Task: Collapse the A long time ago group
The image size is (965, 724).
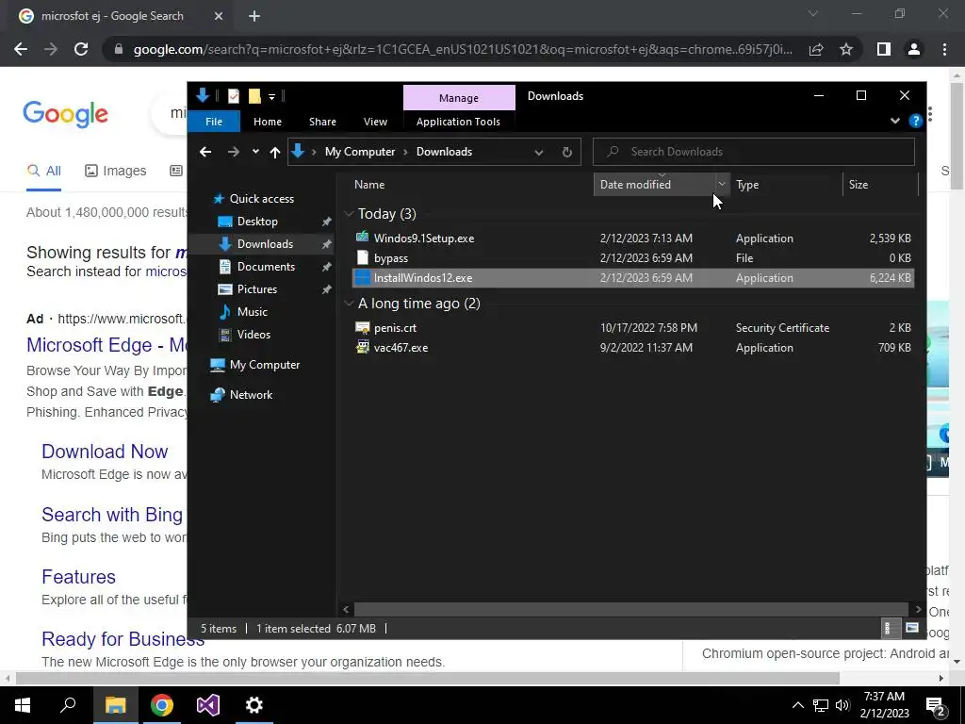Action: [x=349, y=304]
